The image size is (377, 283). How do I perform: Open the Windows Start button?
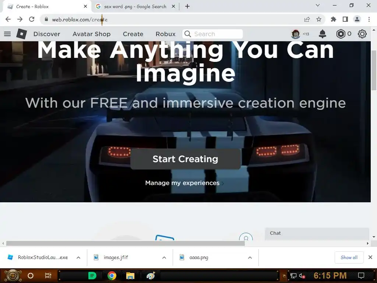click(x=13, y=276)
